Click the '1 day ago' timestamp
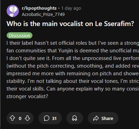139x129 pixels. coord(71,8)
